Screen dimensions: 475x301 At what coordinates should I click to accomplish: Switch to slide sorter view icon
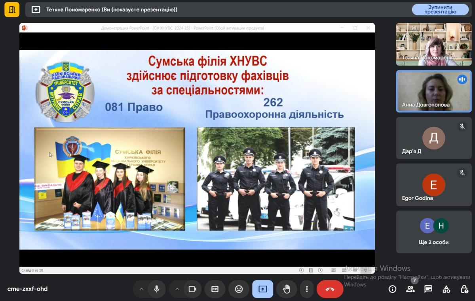pyautogui.click(x=345, y=270)
